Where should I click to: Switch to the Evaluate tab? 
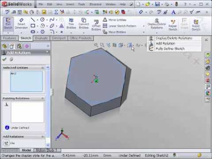(x=42, y=38)
